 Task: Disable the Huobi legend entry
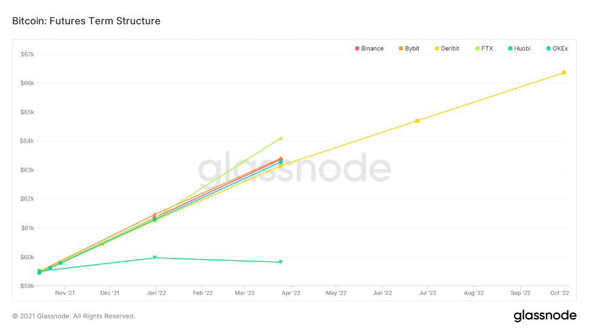522,48
